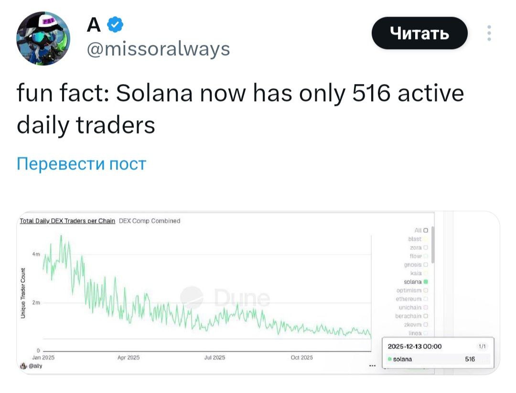
Task: Click the blast color swatch in the legend
Action: pyautogui.click(x=427, y=238)
